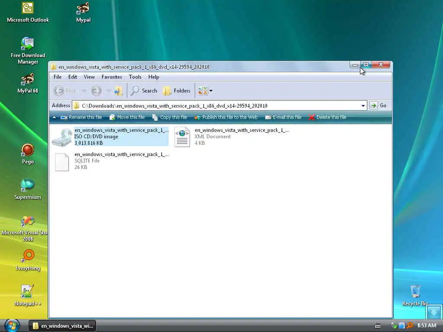Select the Notepad++ desktop icon
Viewport: 443px width, 332px height.
(x=28, y=296)
